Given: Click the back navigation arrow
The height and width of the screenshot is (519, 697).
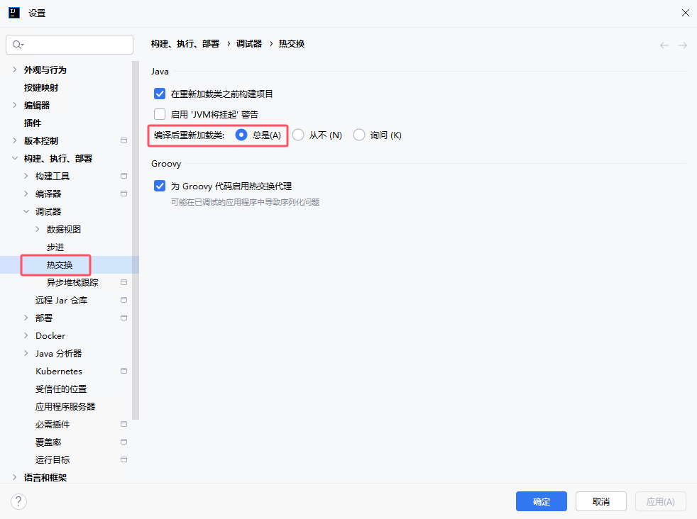Looking at the screenshot, I should coord(664,44).
